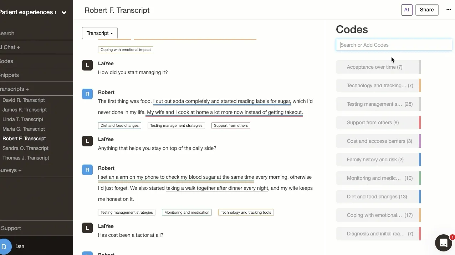The image size is (455, 255).
Task: Open Linda T. Transcript in sidebar
Action: point(23,119)
